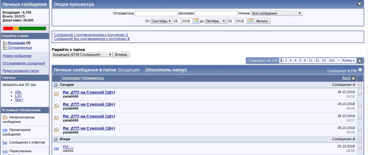Image resolution: width=368 pixels, height=155 pixels.
Task: Go to page 2 of messages
Action: [286, 60]
